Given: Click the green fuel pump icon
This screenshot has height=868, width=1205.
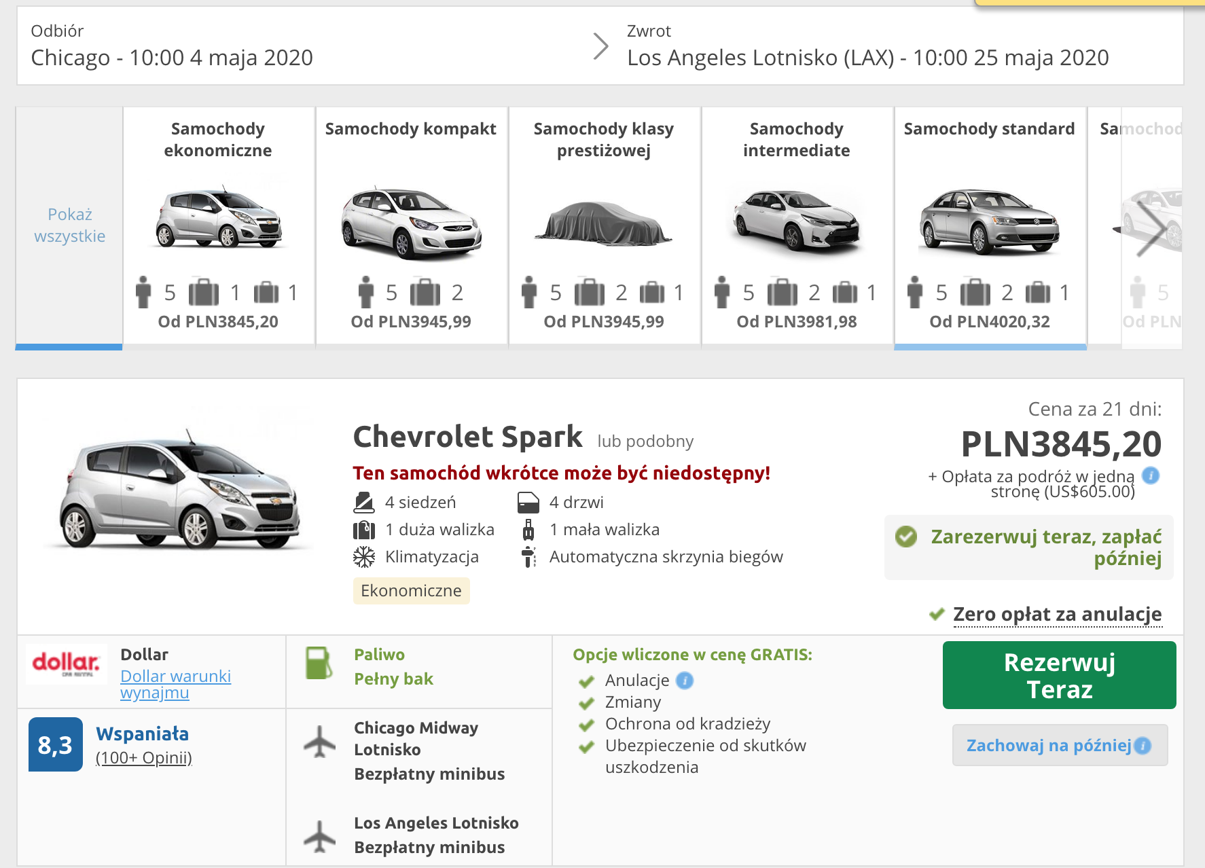Looking at the screenshot, I should pyautogui.click(x=318, y=664).
